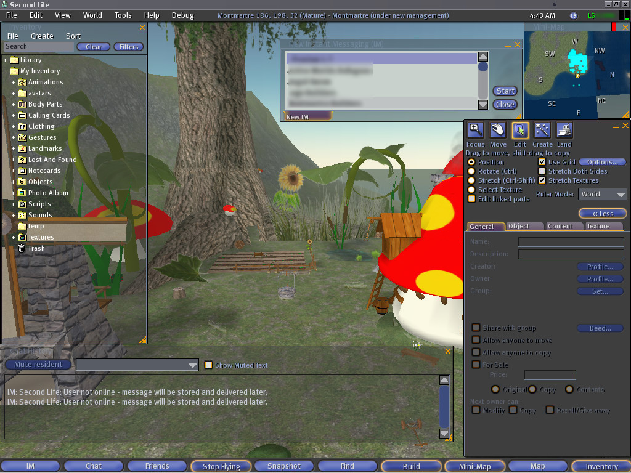Click the Lost And Found folder icon
This screenshot has width=631, height=473.
(x=23, y=160)
